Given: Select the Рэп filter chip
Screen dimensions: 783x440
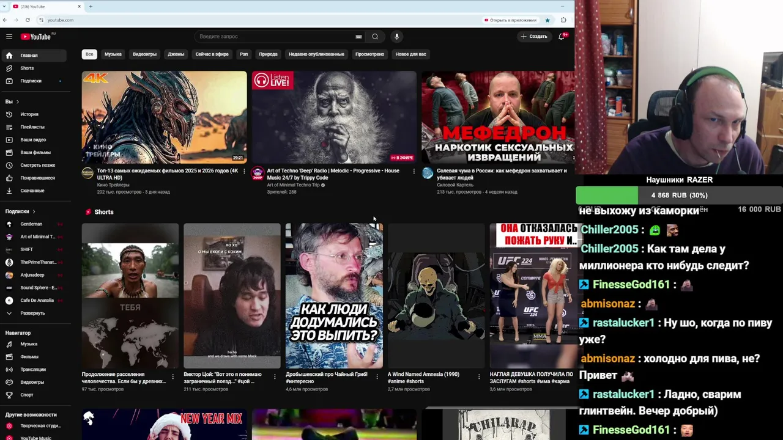Looking at the screenshot, I should (244, 54).
